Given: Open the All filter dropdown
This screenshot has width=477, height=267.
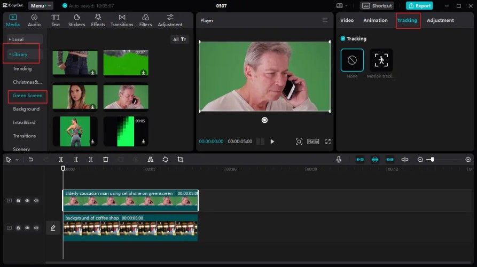Looking at the screenshot, I should click(179, 39).
